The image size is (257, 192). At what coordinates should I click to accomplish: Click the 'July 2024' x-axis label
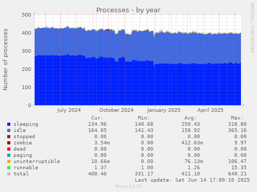click(x=69, y=110)
